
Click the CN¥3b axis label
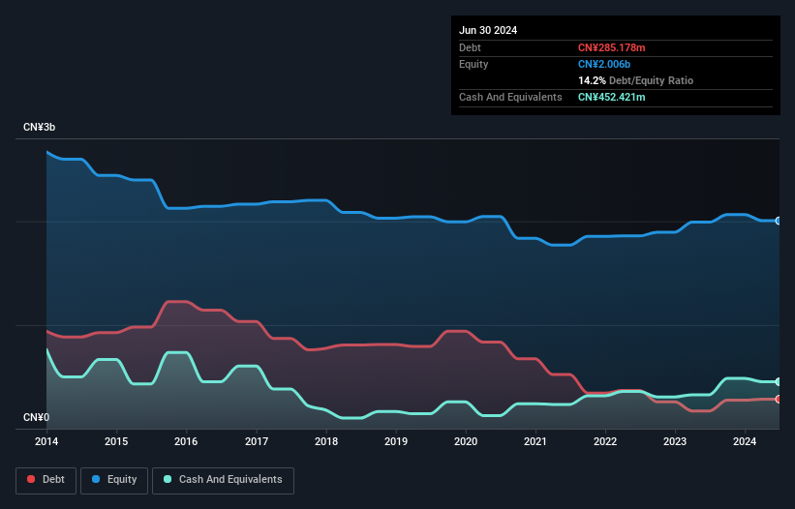pyautogui.click(x=39, y=127)
